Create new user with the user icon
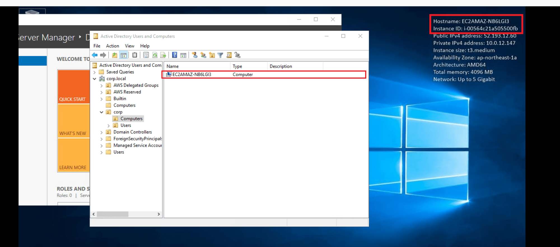Screen dimensions: 560x247 pyautogui.click(x=195, y=55)
